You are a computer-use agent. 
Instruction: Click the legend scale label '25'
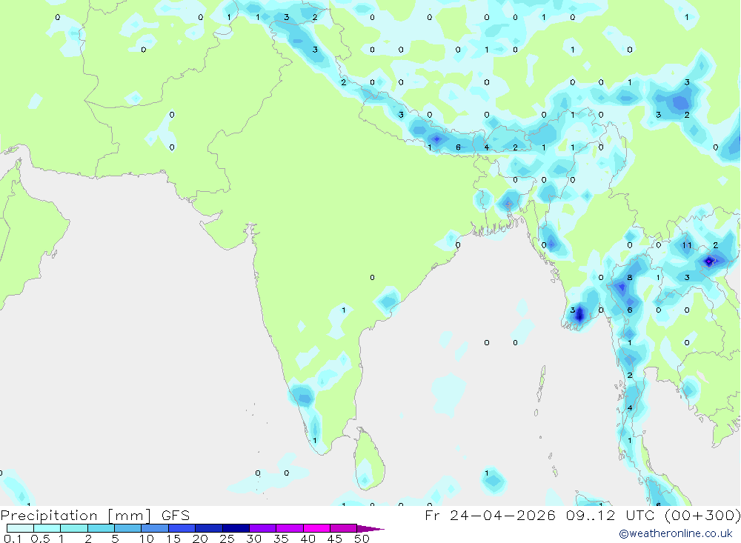point(227,539)
